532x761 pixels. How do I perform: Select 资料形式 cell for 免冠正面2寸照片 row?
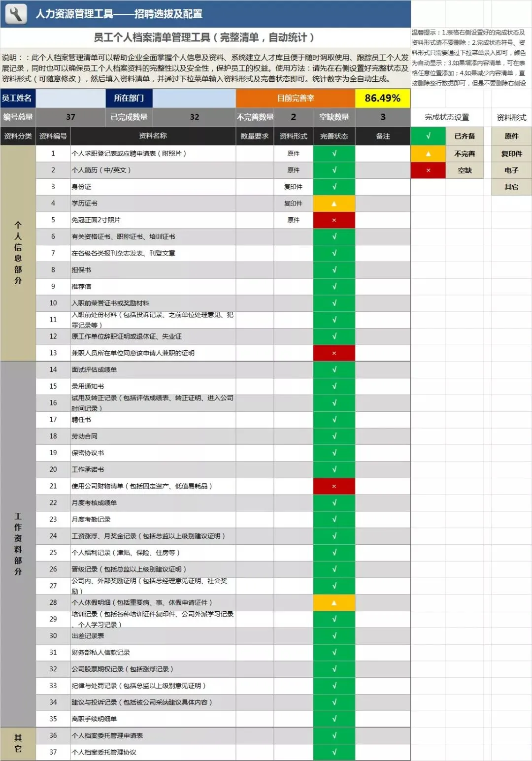click(293, 220)
